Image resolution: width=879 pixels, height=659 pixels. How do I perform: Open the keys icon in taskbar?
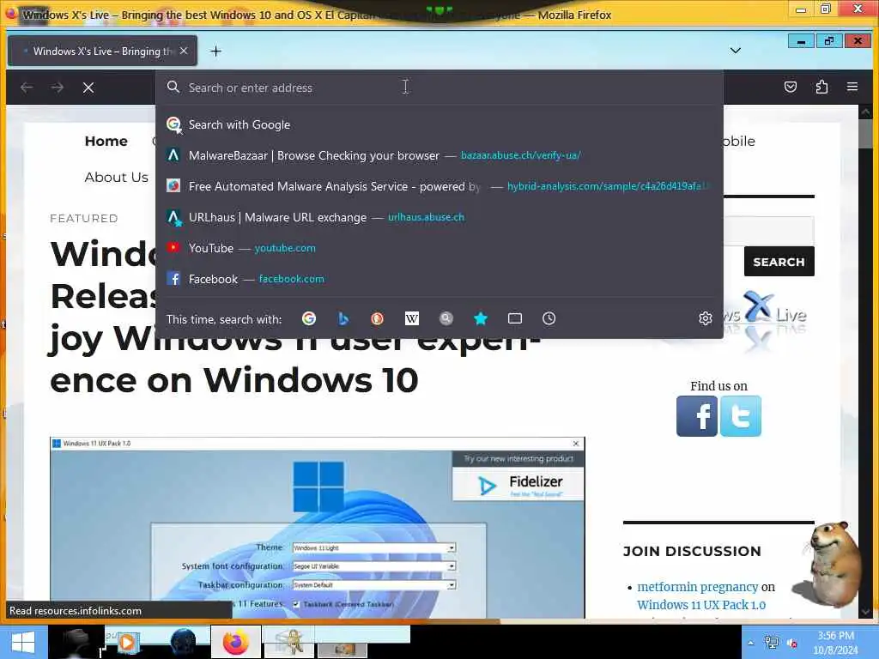point(290,642)
